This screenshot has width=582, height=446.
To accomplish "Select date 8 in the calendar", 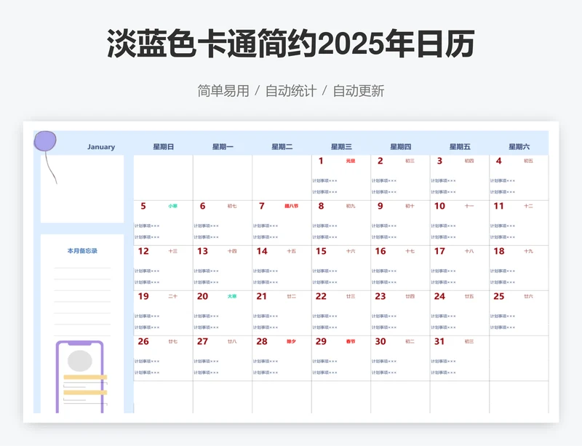I will 321,206.
